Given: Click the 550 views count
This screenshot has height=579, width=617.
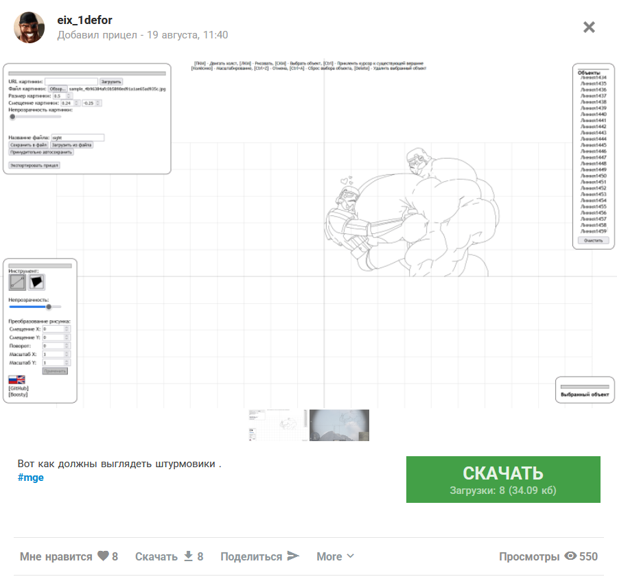Looking at the screenshot, I should (588, 556).
